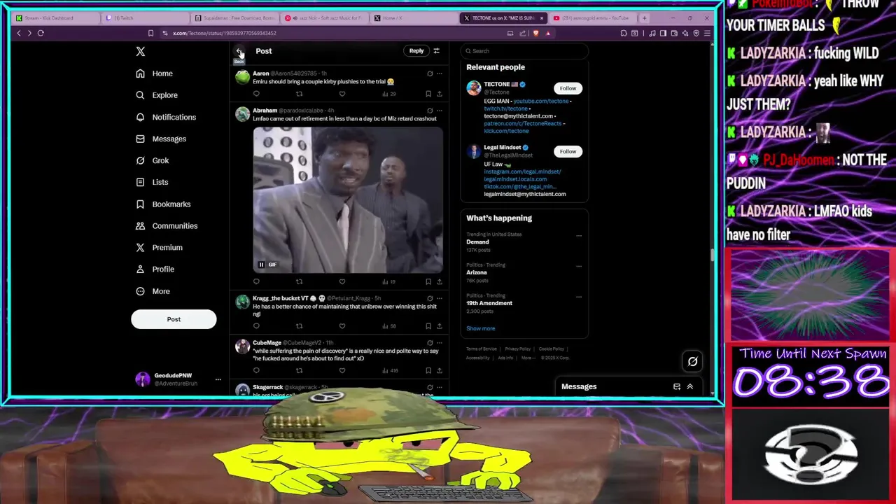The image size is (896, 504).
Task: Repost CubeMage's post
Action: [299, 370]
